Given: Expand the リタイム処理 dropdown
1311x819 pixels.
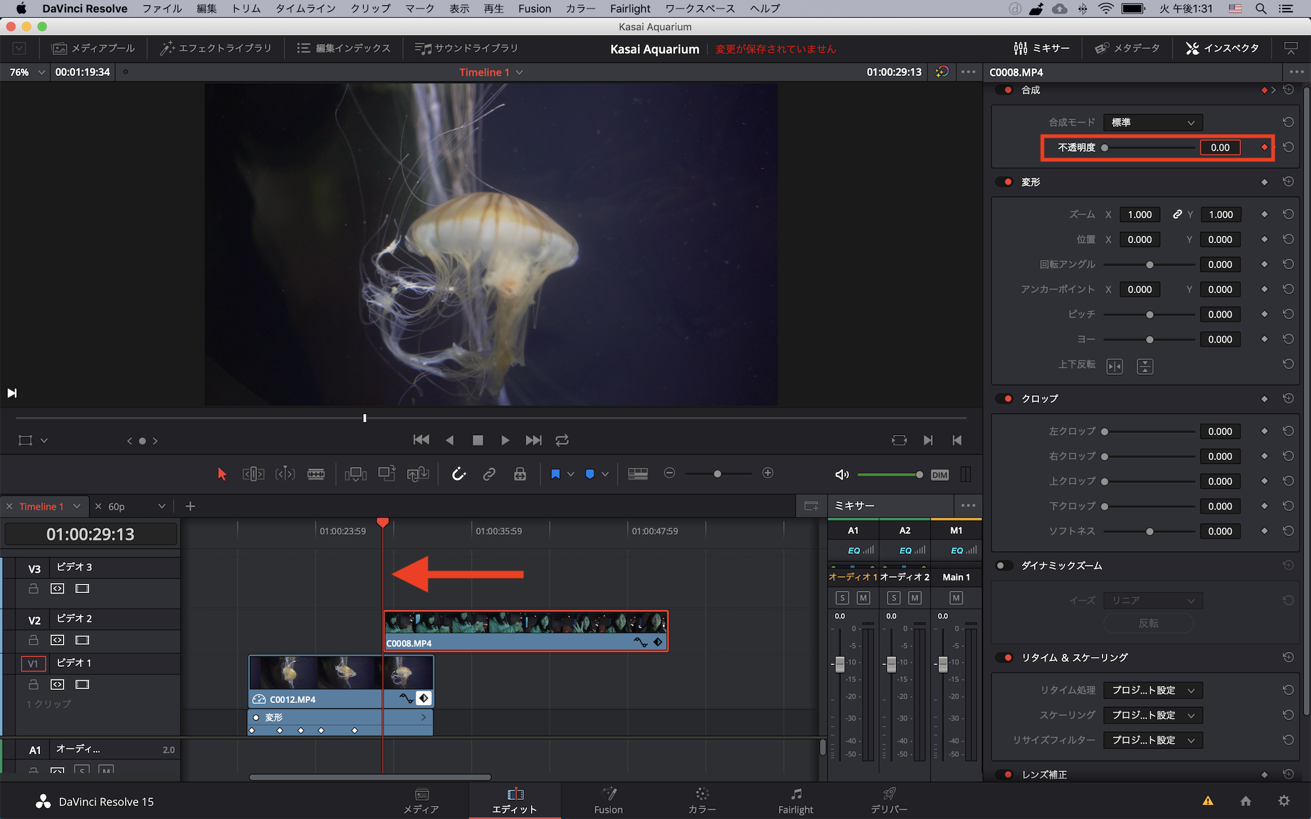Looking at the screenshot, I should pyautogui.click(x=1152, y=690).
